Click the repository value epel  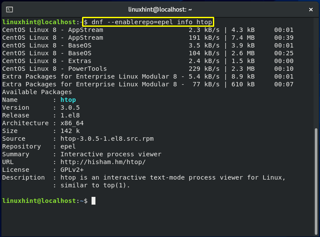(x=68, y=146)
